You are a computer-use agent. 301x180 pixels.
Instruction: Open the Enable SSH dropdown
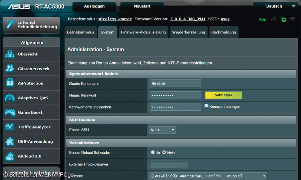click(163, 130)
